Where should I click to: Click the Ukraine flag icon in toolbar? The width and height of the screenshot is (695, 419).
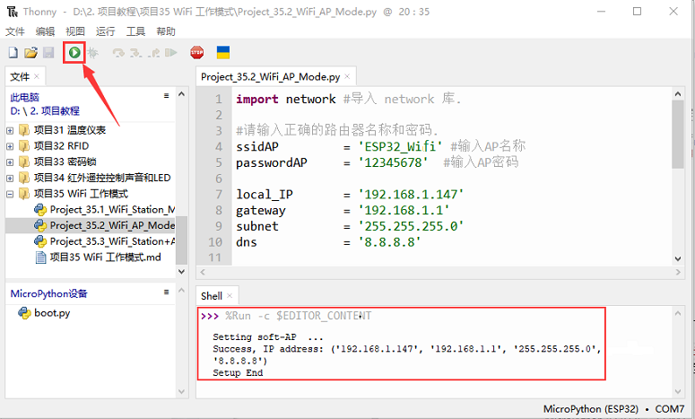click(223, 53)
